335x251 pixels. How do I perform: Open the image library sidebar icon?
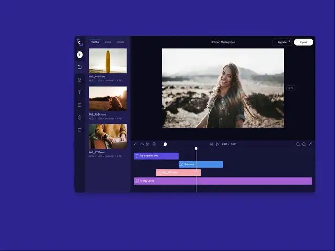point(79,80)
